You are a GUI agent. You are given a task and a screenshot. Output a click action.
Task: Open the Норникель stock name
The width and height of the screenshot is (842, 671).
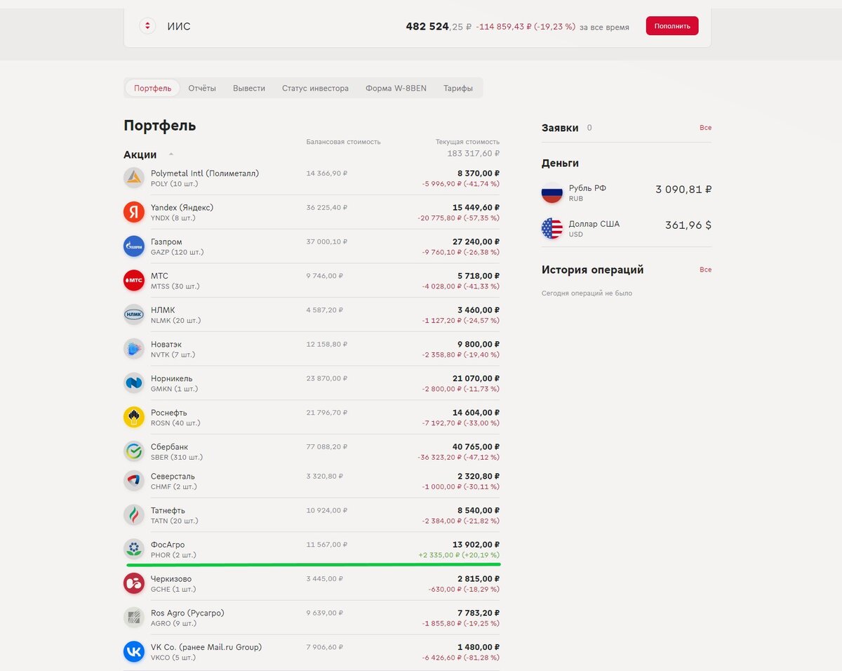171,379
